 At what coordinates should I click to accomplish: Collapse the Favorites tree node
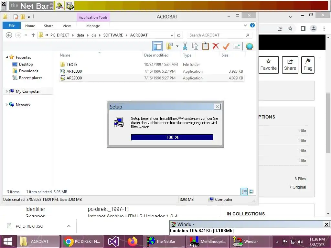coord(7,57)
